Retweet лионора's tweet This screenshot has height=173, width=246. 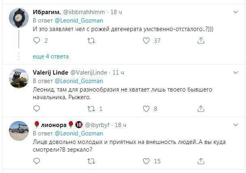(92, 161)
